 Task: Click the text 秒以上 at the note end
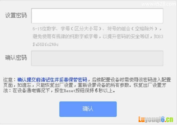(106, 91)
